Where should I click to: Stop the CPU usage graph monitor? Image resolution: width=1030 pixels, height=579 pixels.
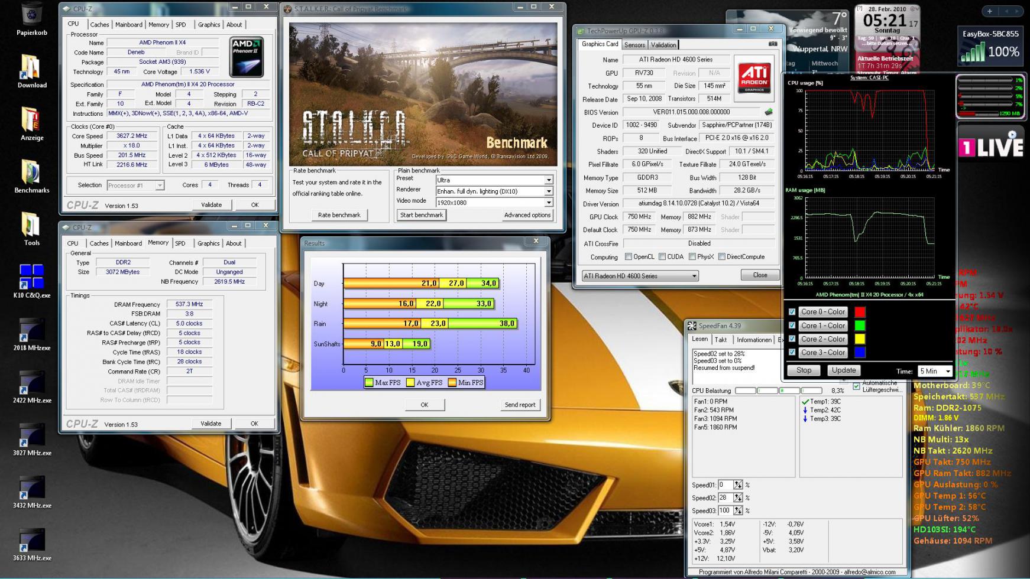(x=804, y=370)
